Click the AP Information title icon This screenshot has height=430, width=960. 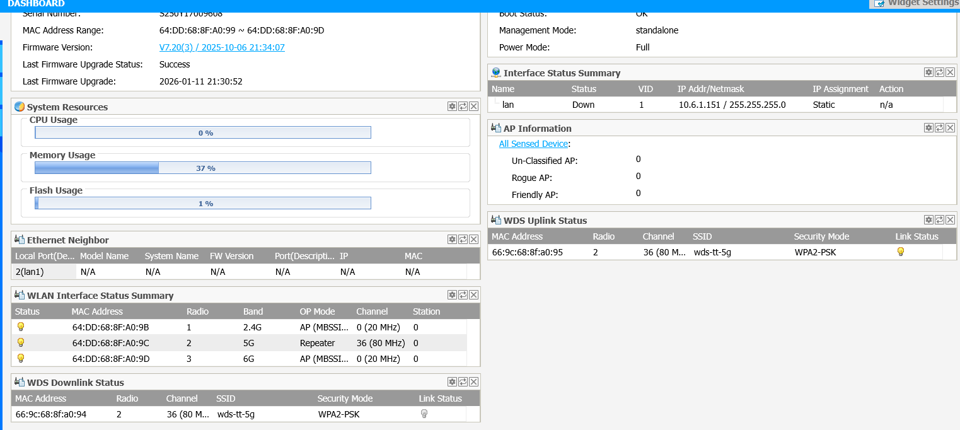tap(496, 128)
